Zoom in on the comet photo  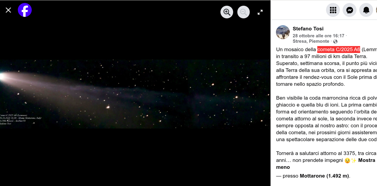tap(227, 12)
